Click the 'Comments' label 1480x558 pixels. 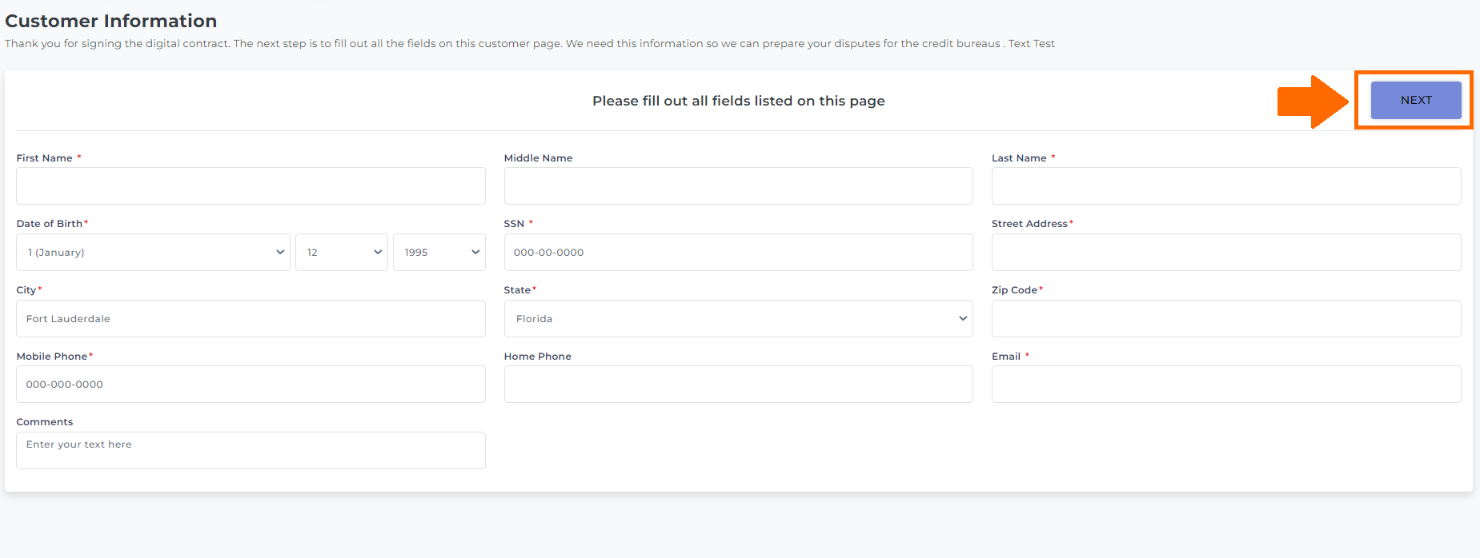pyautogui.click(x=45, y=422)
